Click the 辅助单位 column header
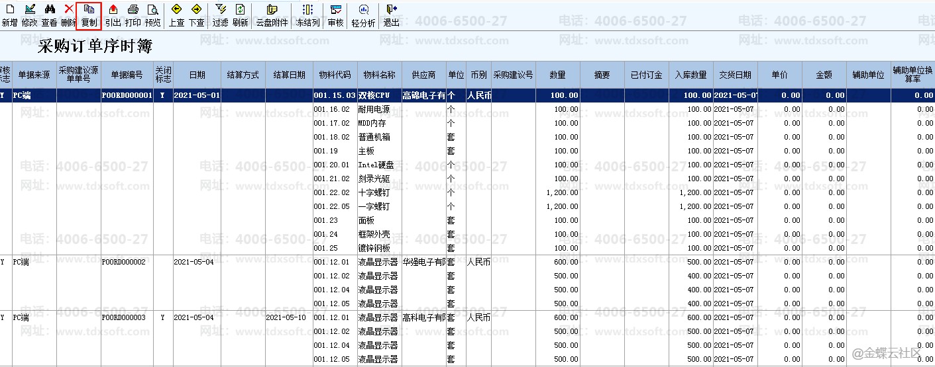 [x=869, y=75]
